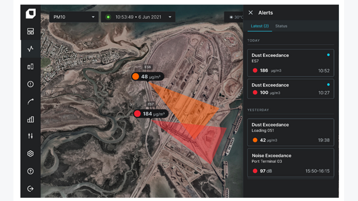Click the 10:52 timestamp
This screenshot has width=358, height=201.
(324, 71)
